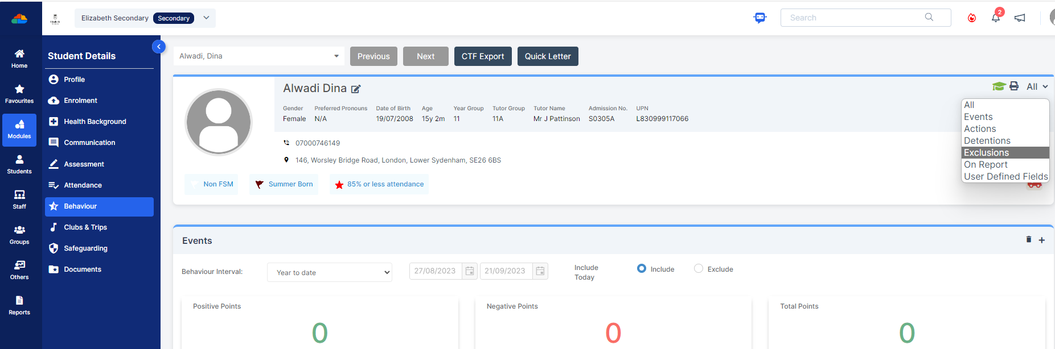Click the red flame icon in header
1055x349 pixels.
(x=972, y=18)
